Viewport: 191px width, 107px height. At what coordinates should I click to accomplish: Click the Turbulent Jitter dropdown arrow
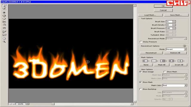pos(174,35)
